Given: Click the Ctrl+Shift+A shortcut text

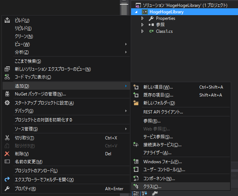Looking at the screenshot, I should pyautogui.click(x=211, y=87).
